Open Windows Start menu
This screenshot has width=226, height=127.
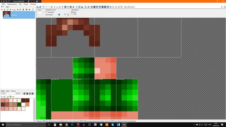[x=2, y=125]
